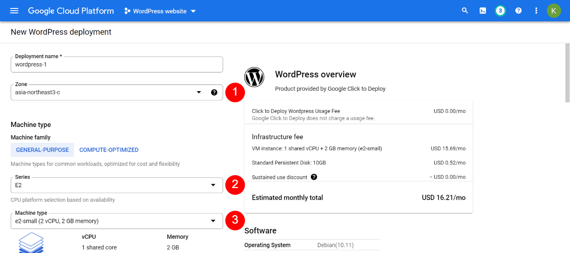The image size is (570, 253).
Task: Click the USD 16.21/mo total
Action: click(x=444, y=197)
